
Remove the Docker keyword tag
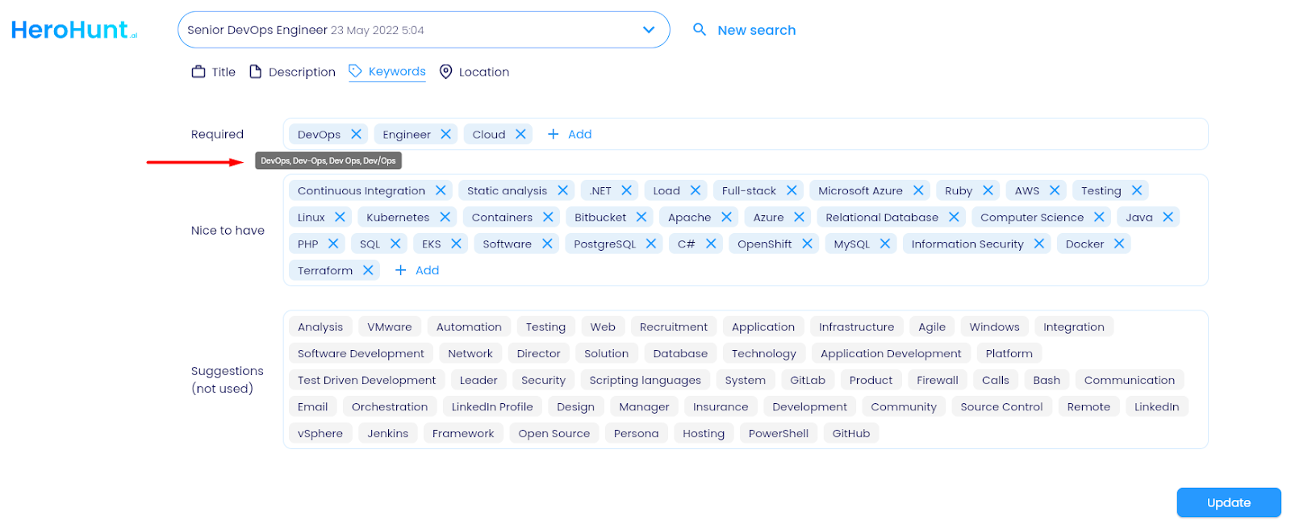(1119, 244)
